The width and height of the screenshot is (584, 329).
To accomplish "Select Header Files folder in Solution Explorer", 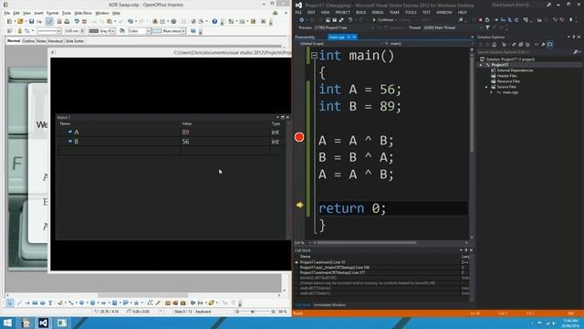I will [x=506, y=76].
